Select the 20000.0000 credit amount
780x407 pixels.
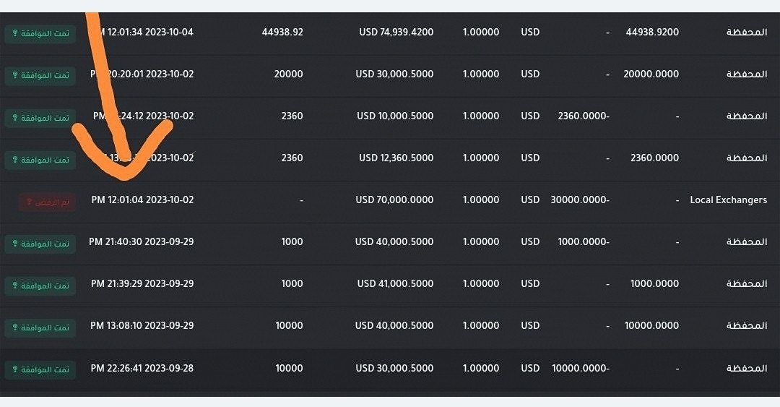(x=651, y=74)
